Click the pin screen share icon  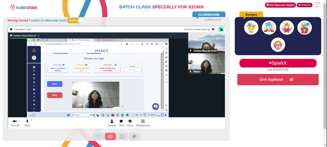point(213,30)
